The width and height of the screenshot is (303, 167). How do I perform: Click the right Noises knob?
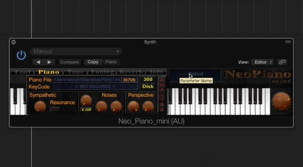[x=116, y=106]
